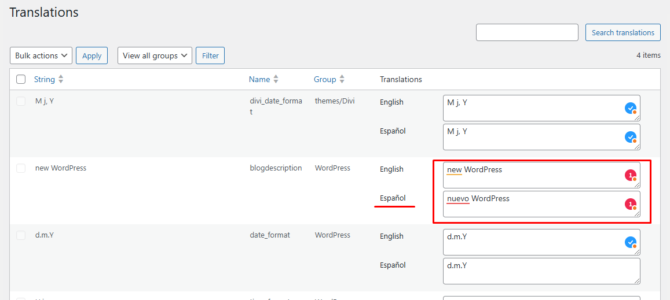Open the Bulk actions dropdown
The height and width of the screenshot is (300, 670).
click(x=41, y=55)
